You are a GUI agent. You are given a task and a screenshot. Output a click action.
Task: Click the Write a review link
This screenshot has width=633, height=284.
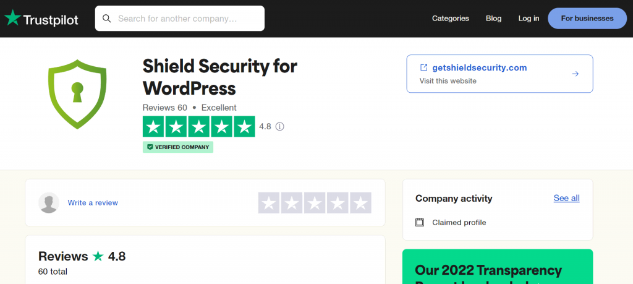coord(93,203)
